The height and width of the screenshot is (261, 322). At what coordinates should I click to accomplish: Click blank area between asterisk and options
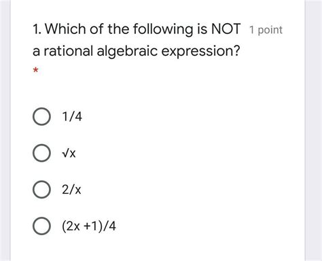158,90
